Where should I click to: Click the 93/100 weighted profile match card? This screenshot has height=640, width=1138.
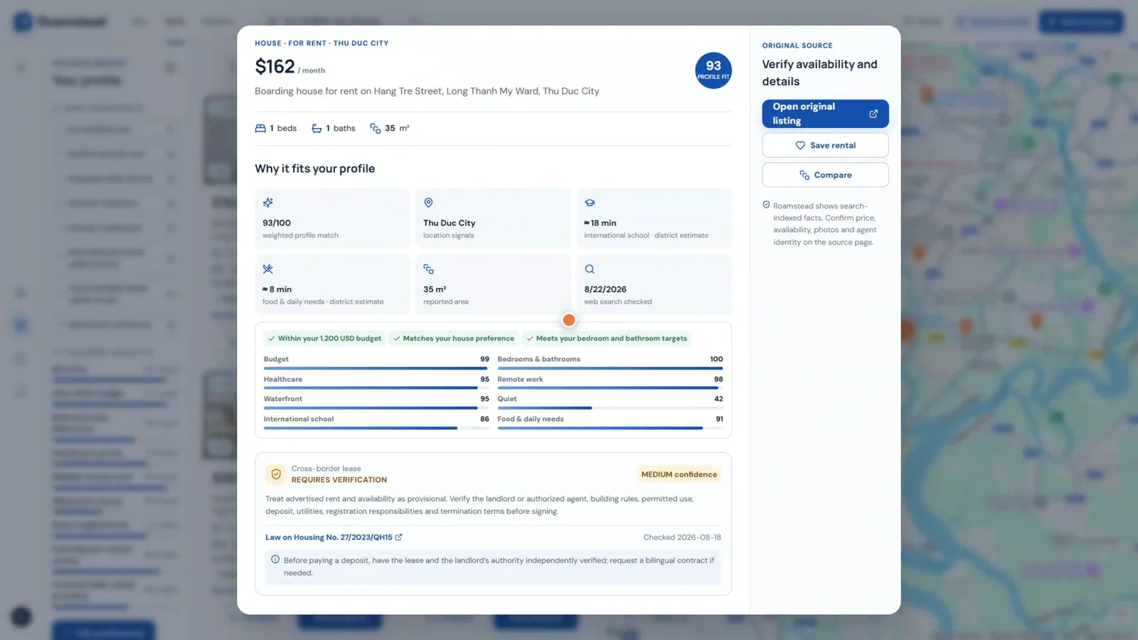tap(332, 218)
